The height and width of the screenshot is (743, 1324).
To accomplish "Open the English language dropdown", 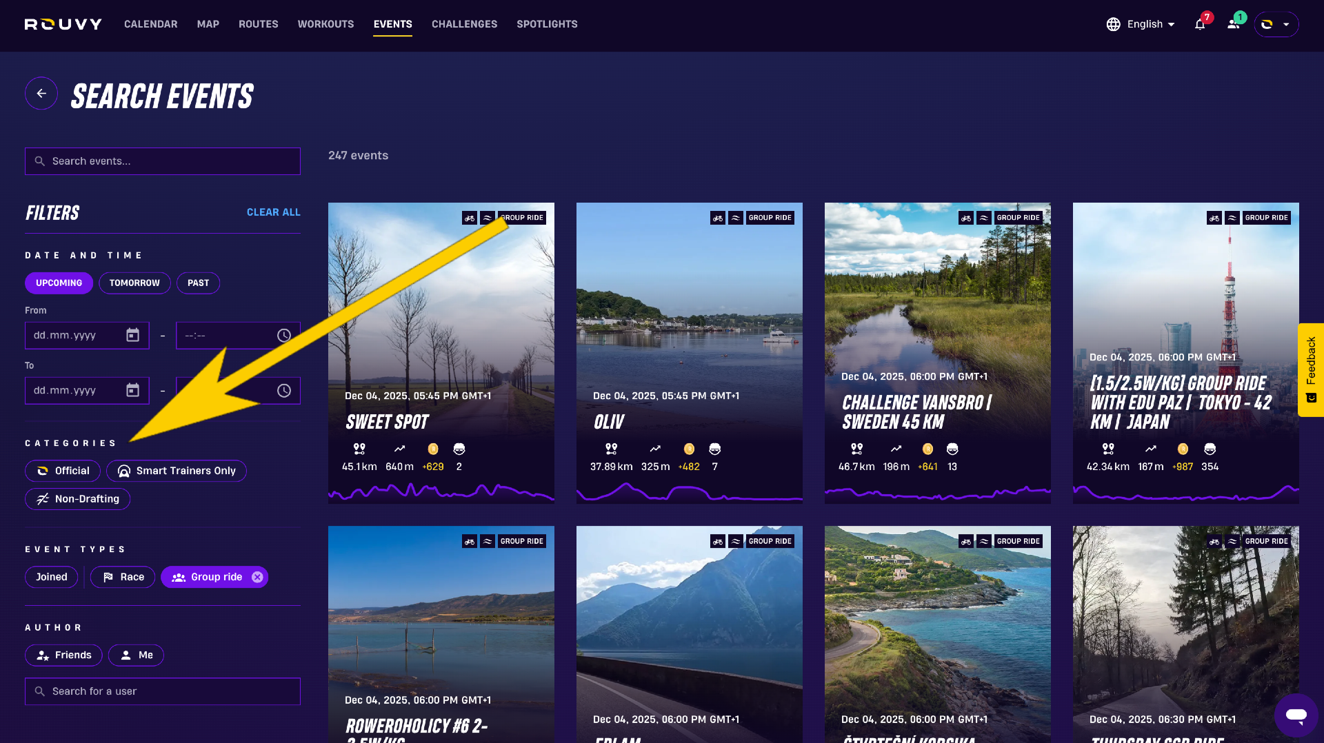I will (1141, 24).
